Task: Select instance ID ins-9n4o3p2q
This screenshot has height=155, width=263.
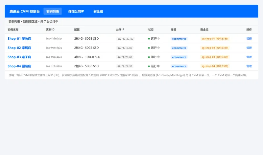Action: coord(54,48)
